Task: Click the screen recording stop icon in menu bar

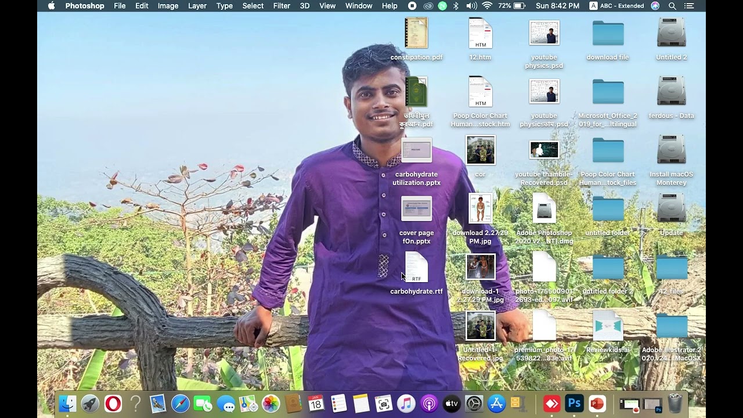Action: pos(412,6)
